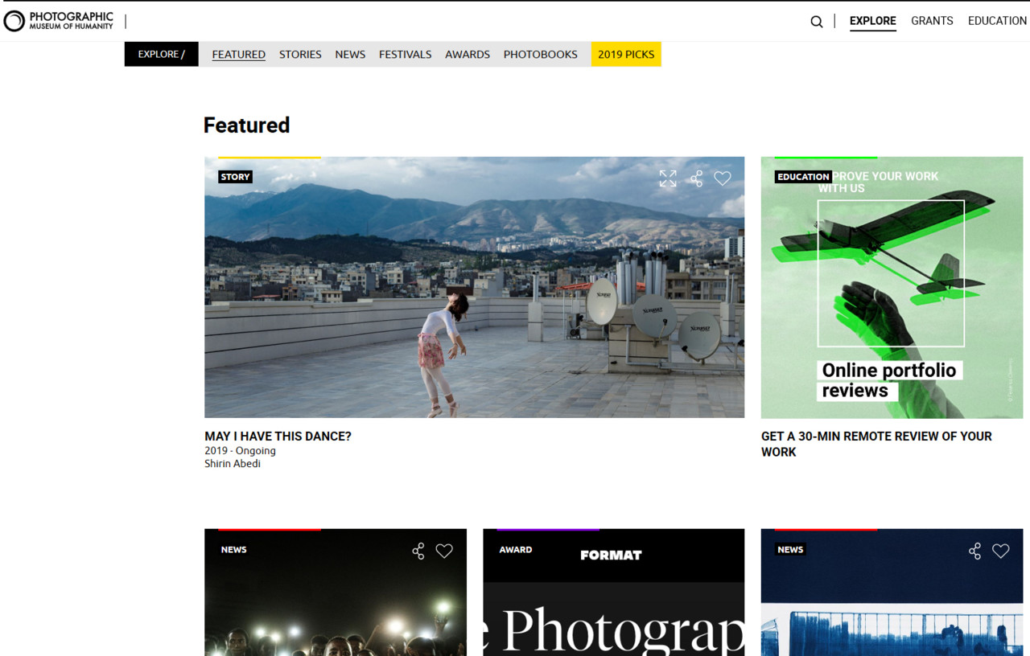Toggle the heart on the blue artwork card
Screen dimensions: 1030x656
tap(1001, 551)
